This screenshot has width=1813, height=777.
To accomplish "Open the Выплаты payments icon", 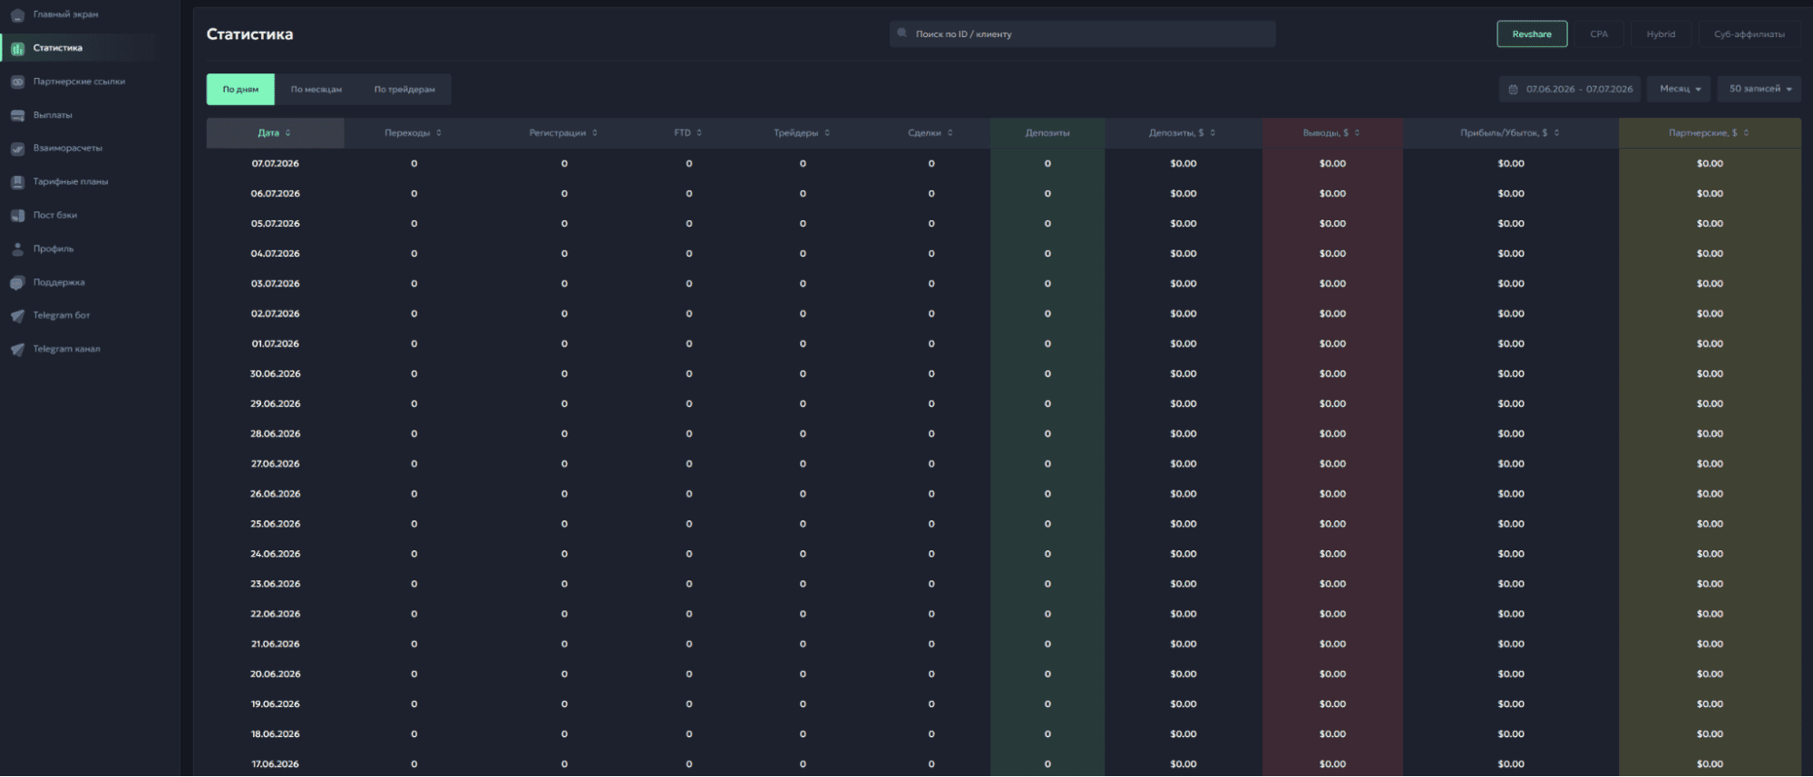I will pyautogui.click(x=17, y=115).
